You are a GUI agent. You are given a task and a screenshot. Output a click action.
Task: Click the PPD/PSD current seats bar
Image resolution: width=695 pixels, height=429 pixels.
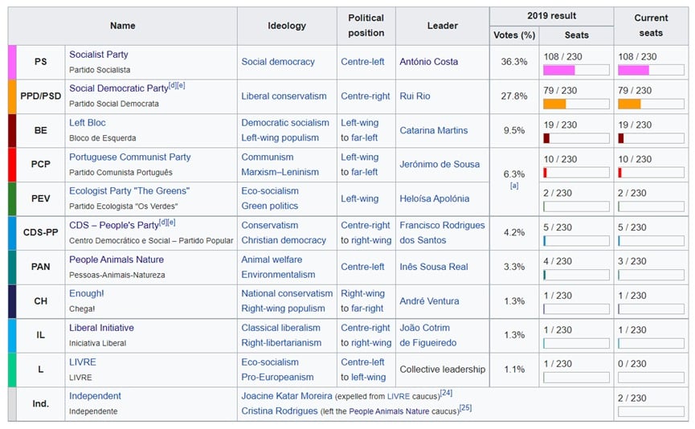tap(651, 104)
